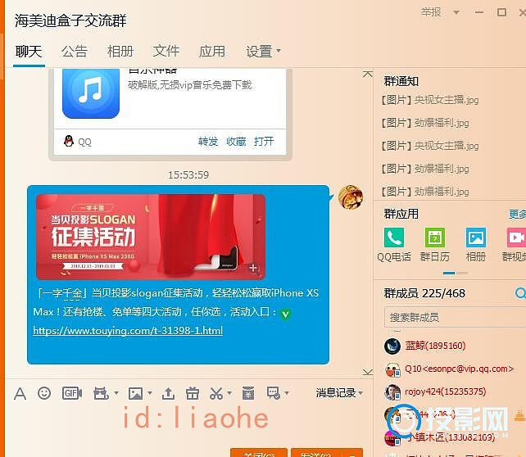
Task: Click 转发 on the shared card
Action: click(x=208, y=141)
